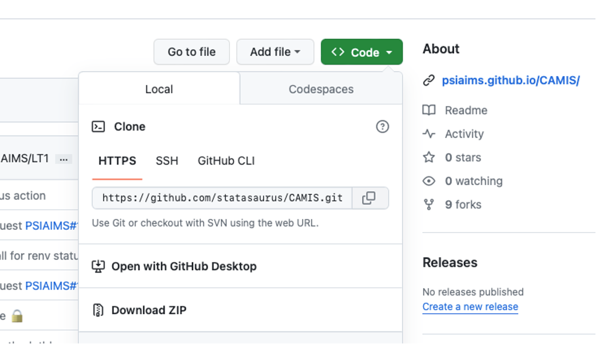Viewport: 596px width, 344px height.
Task: Select the Local tab
Action: click(159, 89)
